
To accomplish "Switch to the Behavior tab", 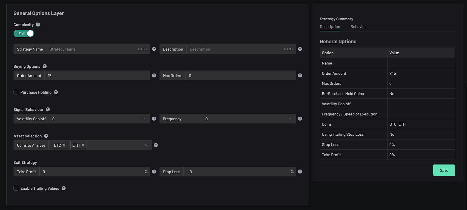I will (x=358, y=27).
